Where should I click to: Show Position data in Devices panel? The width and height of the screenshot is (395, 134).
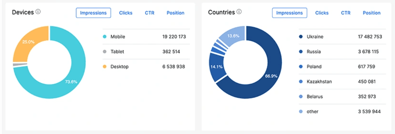point(175,13)
